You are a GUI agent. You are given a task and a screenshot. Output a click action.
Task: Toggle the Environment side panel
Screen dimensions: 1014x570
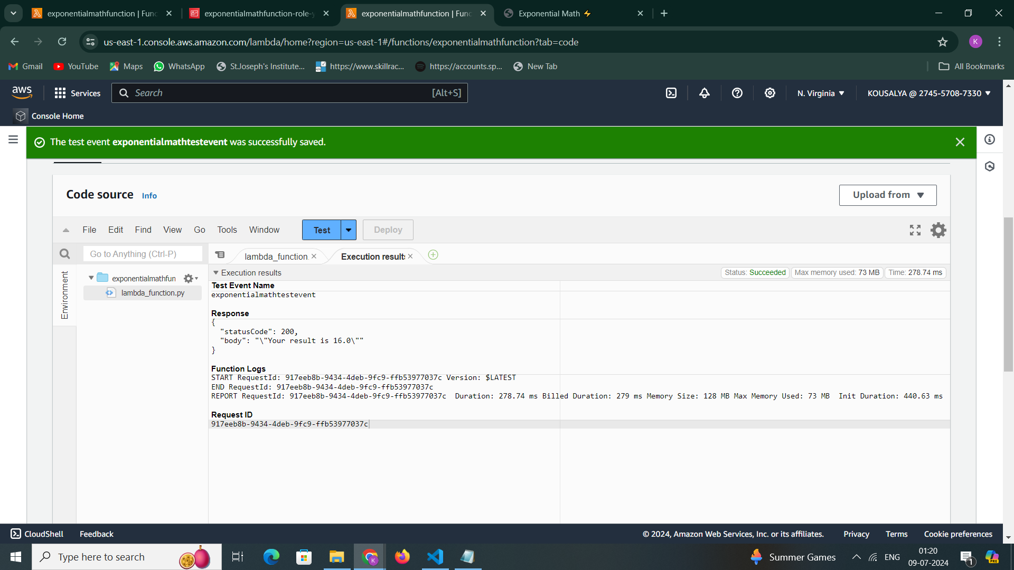tap(64, 295)
